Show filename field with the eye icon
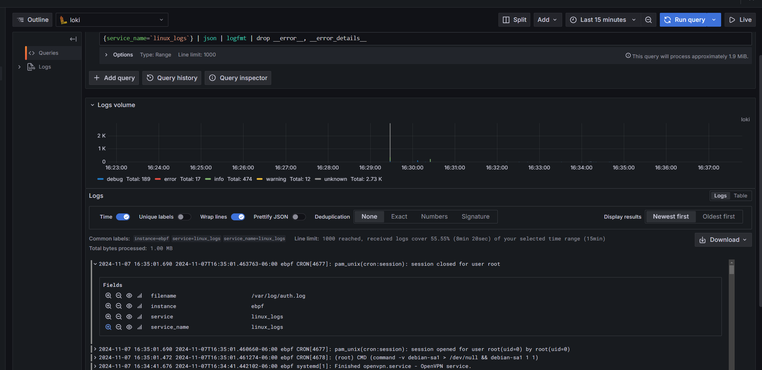The height and width of the screenshot is (370, 762). (x=129, y=296)
